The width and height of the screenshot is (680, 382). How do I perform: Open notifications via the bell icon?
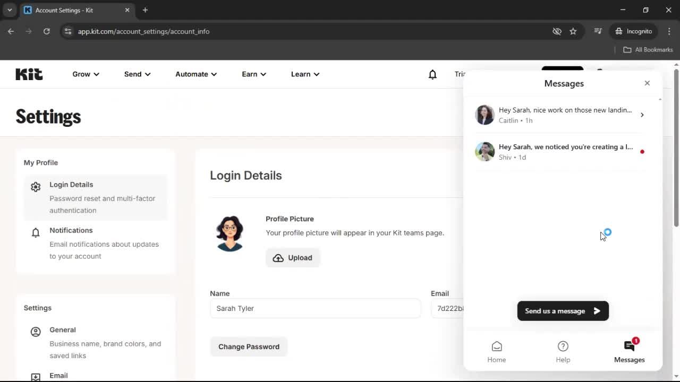pyautogui.click(x=432, y=74)
